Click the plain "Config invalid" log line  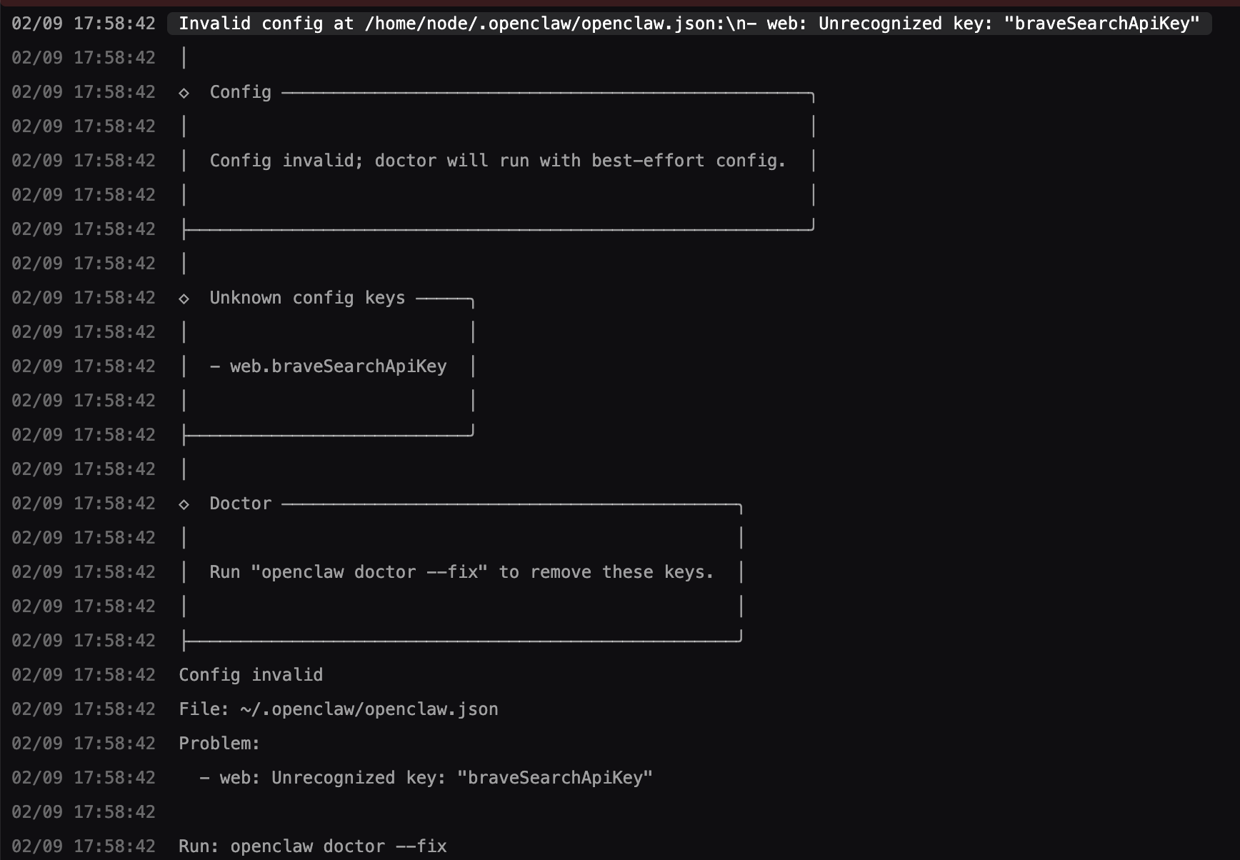[251, 675]
